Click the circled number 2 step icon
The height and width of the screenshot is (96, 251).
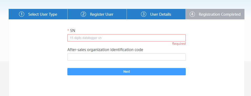(x=83, y=14)
